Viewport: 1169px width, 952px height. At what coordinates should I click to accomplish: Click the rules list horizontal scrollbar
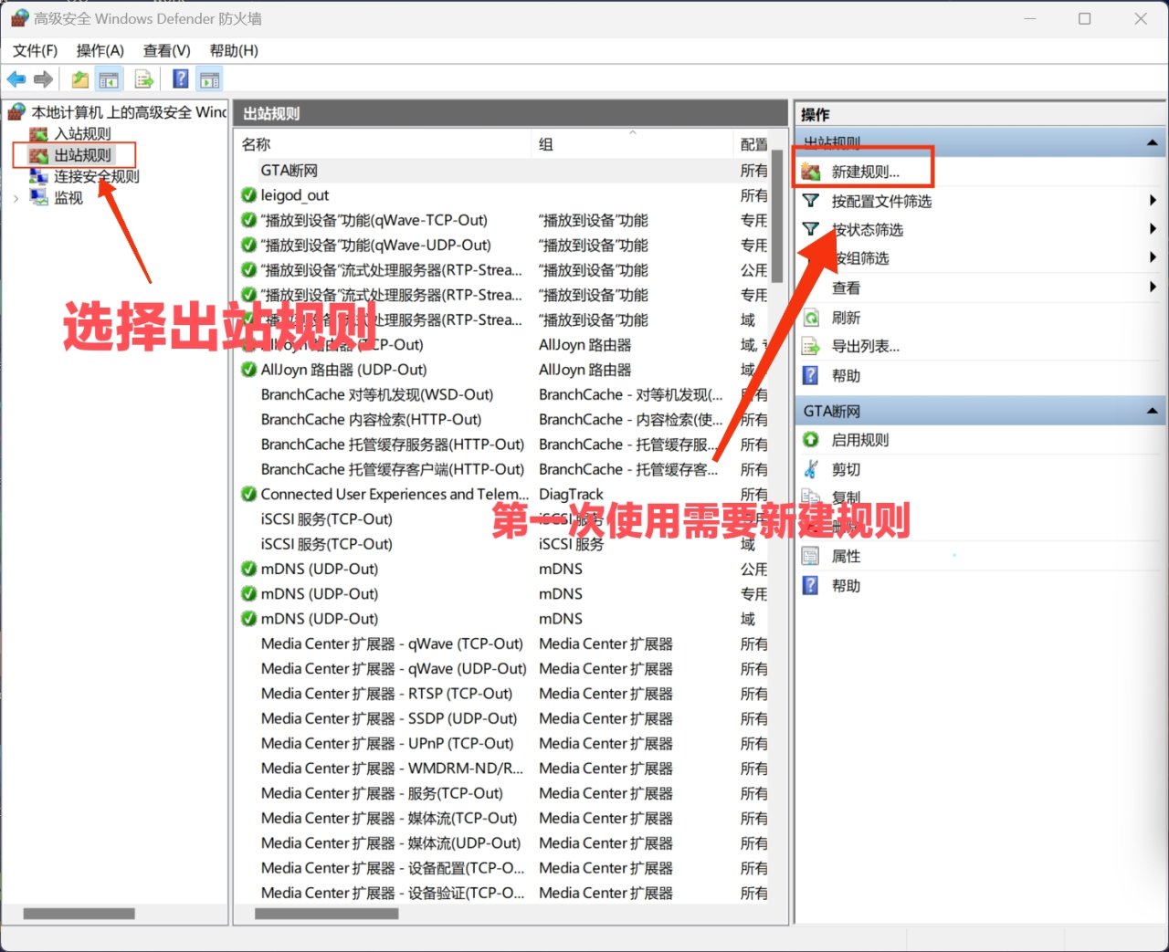(x=326, y=914)
